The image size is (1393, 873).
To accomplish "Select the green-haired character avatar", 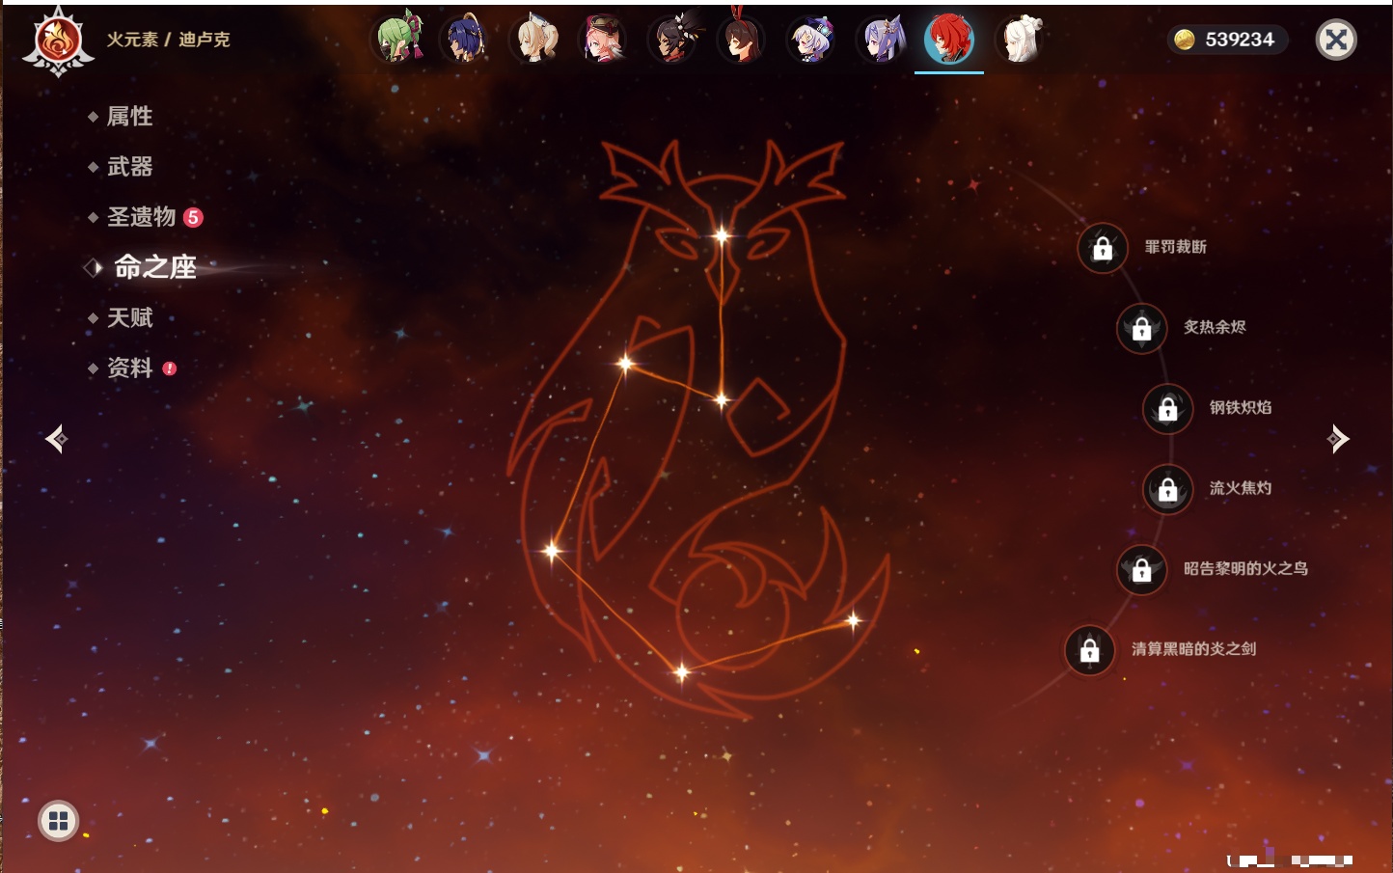I will (399, 40).
